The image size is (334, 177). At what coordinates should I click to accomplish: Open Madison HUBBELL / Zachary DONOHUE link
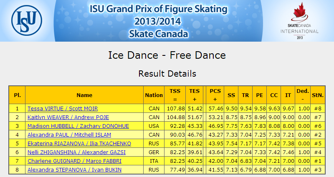click(x=78, y=126)
